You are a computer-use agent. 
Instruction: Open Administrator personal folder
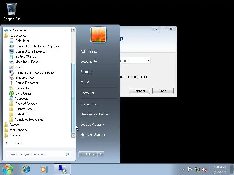pyautogui.click(x=90, y=51)
